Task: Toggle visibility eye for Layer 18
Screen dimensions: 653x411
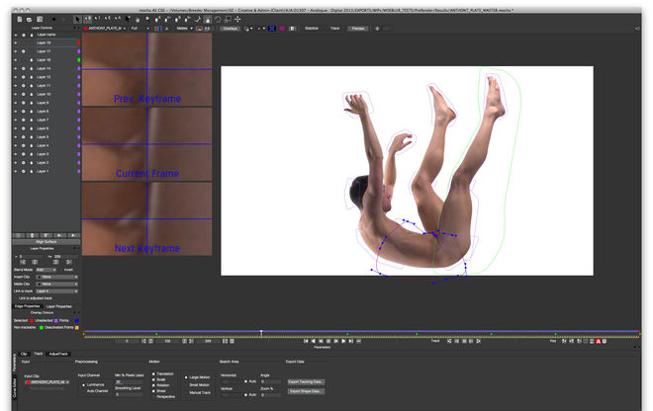Action: (x=16, y=42)
